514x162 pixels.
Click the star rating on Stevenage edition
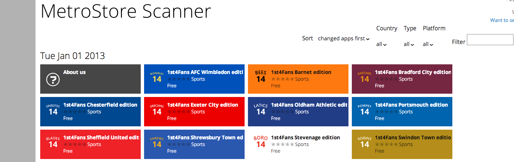pos(282,144)
